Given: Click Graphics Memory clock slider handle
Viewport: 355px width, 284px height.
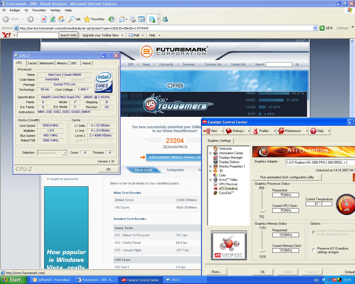Looking at the screenshot, I should [x=262, y=251].
